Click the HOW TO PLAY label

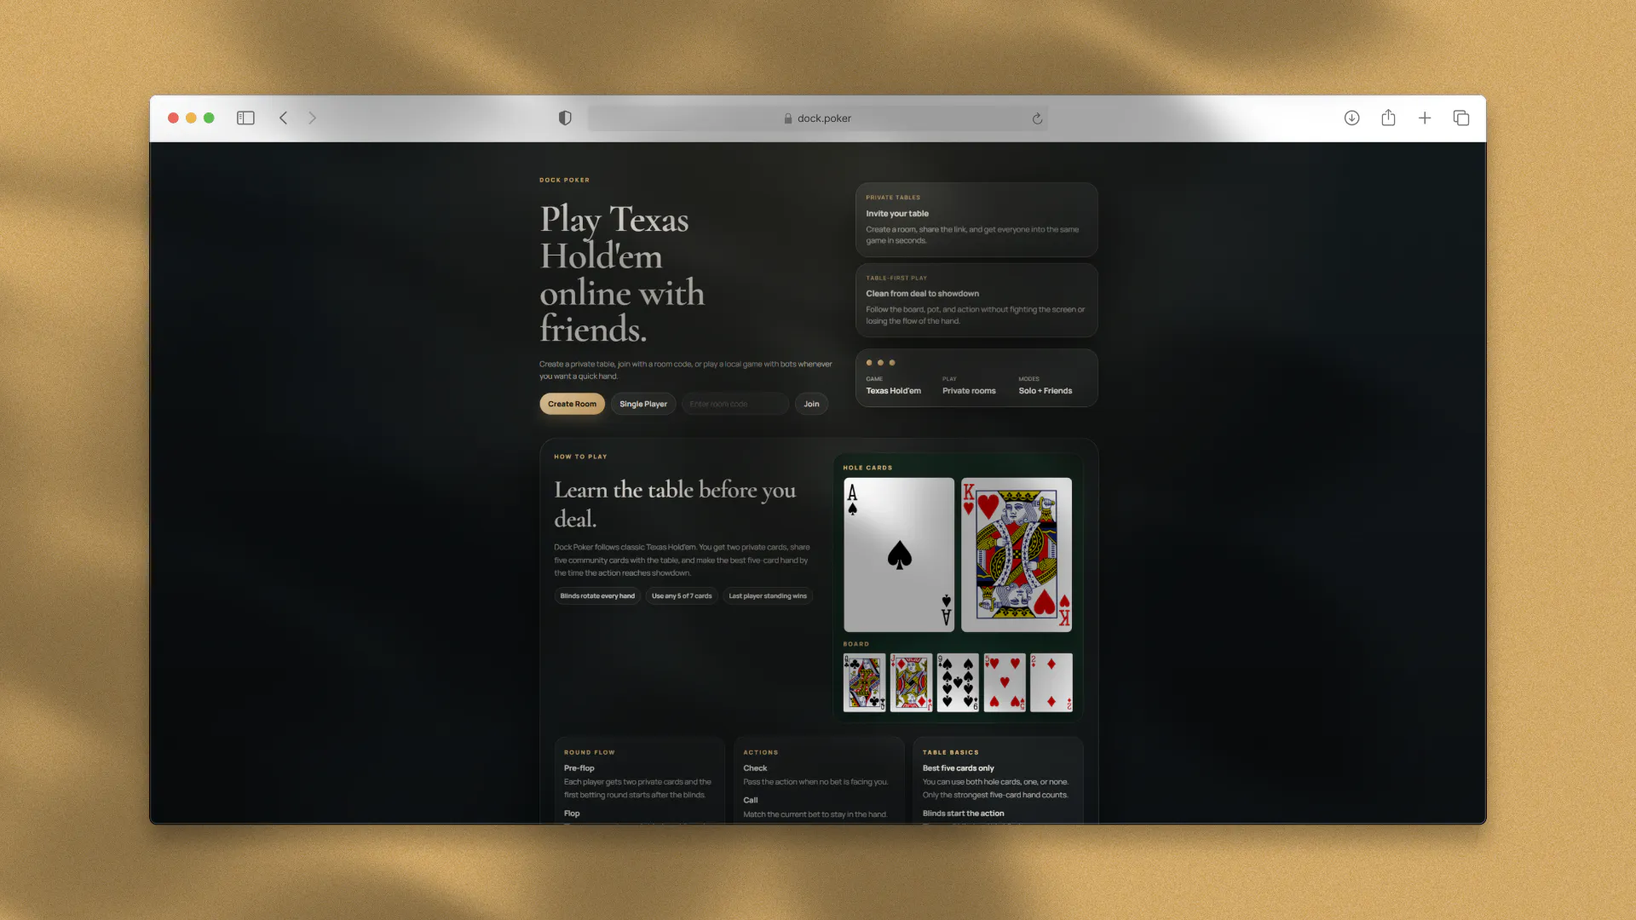[x=580, y=457]
